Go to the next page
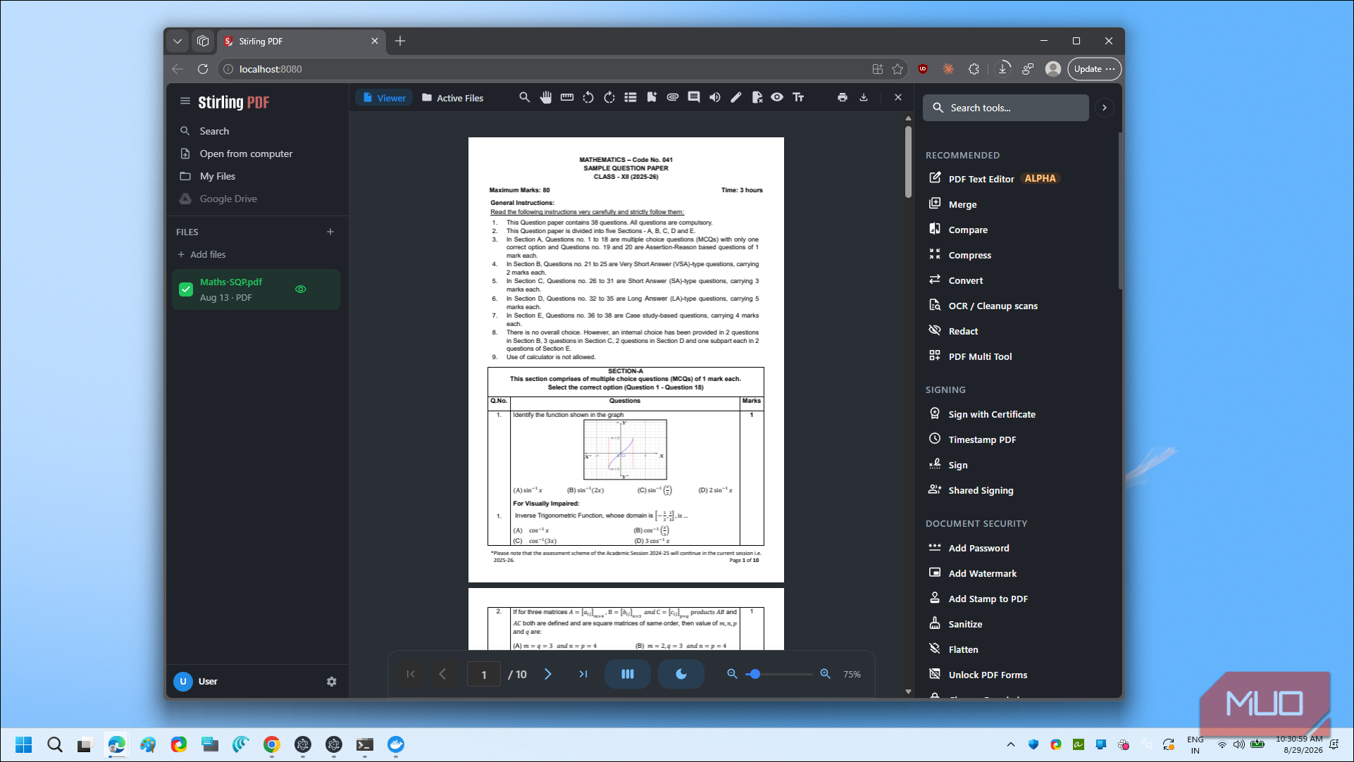The width and height of the screenshot is (1354, 762). coord(548,674)
